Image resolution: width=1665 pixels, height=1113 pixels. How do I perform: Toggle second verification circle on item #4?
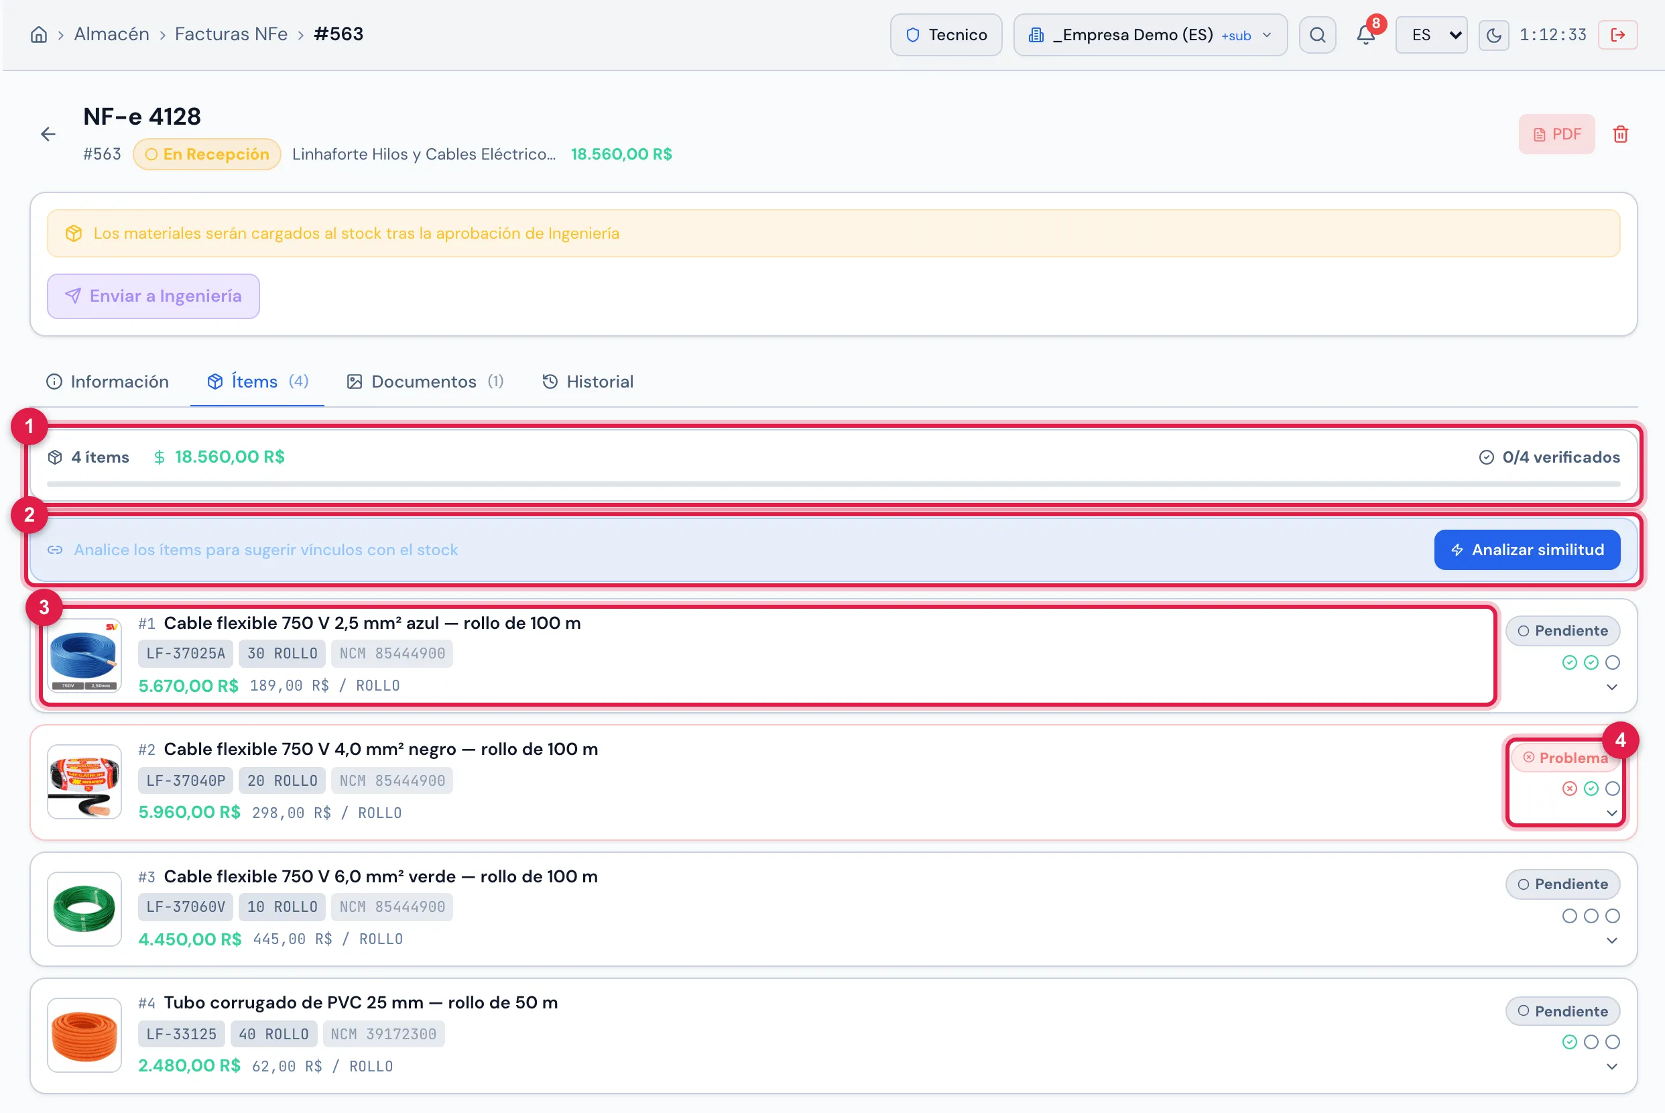(x=1591, y=1042)
